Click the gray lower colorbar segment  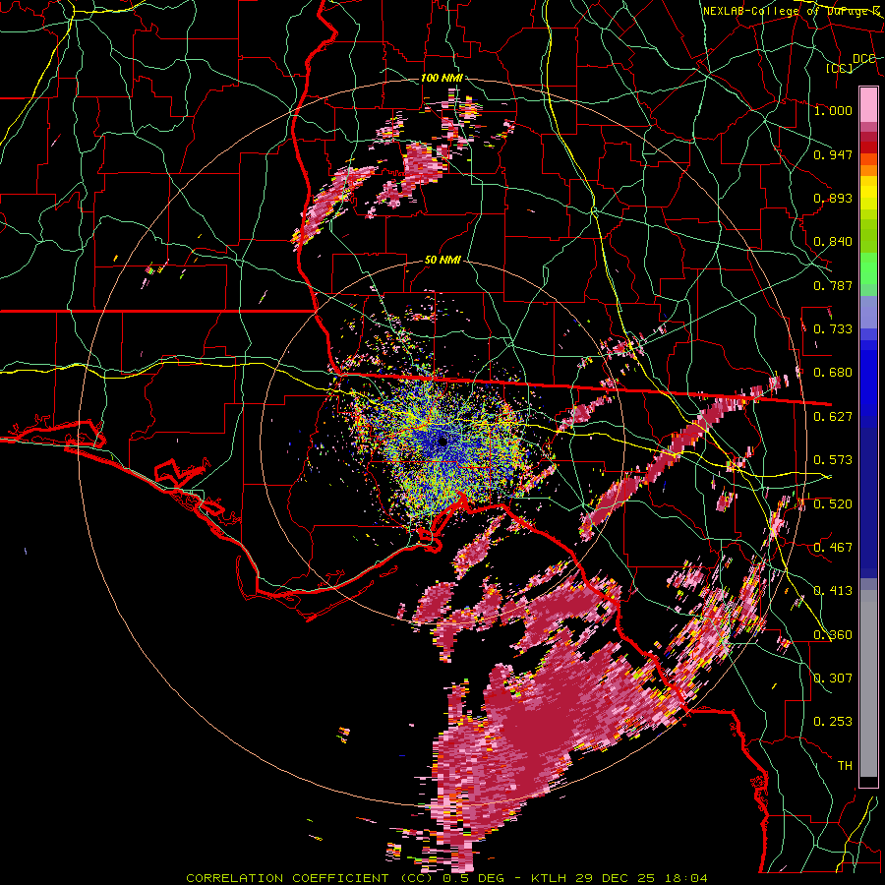coord(868,683)
